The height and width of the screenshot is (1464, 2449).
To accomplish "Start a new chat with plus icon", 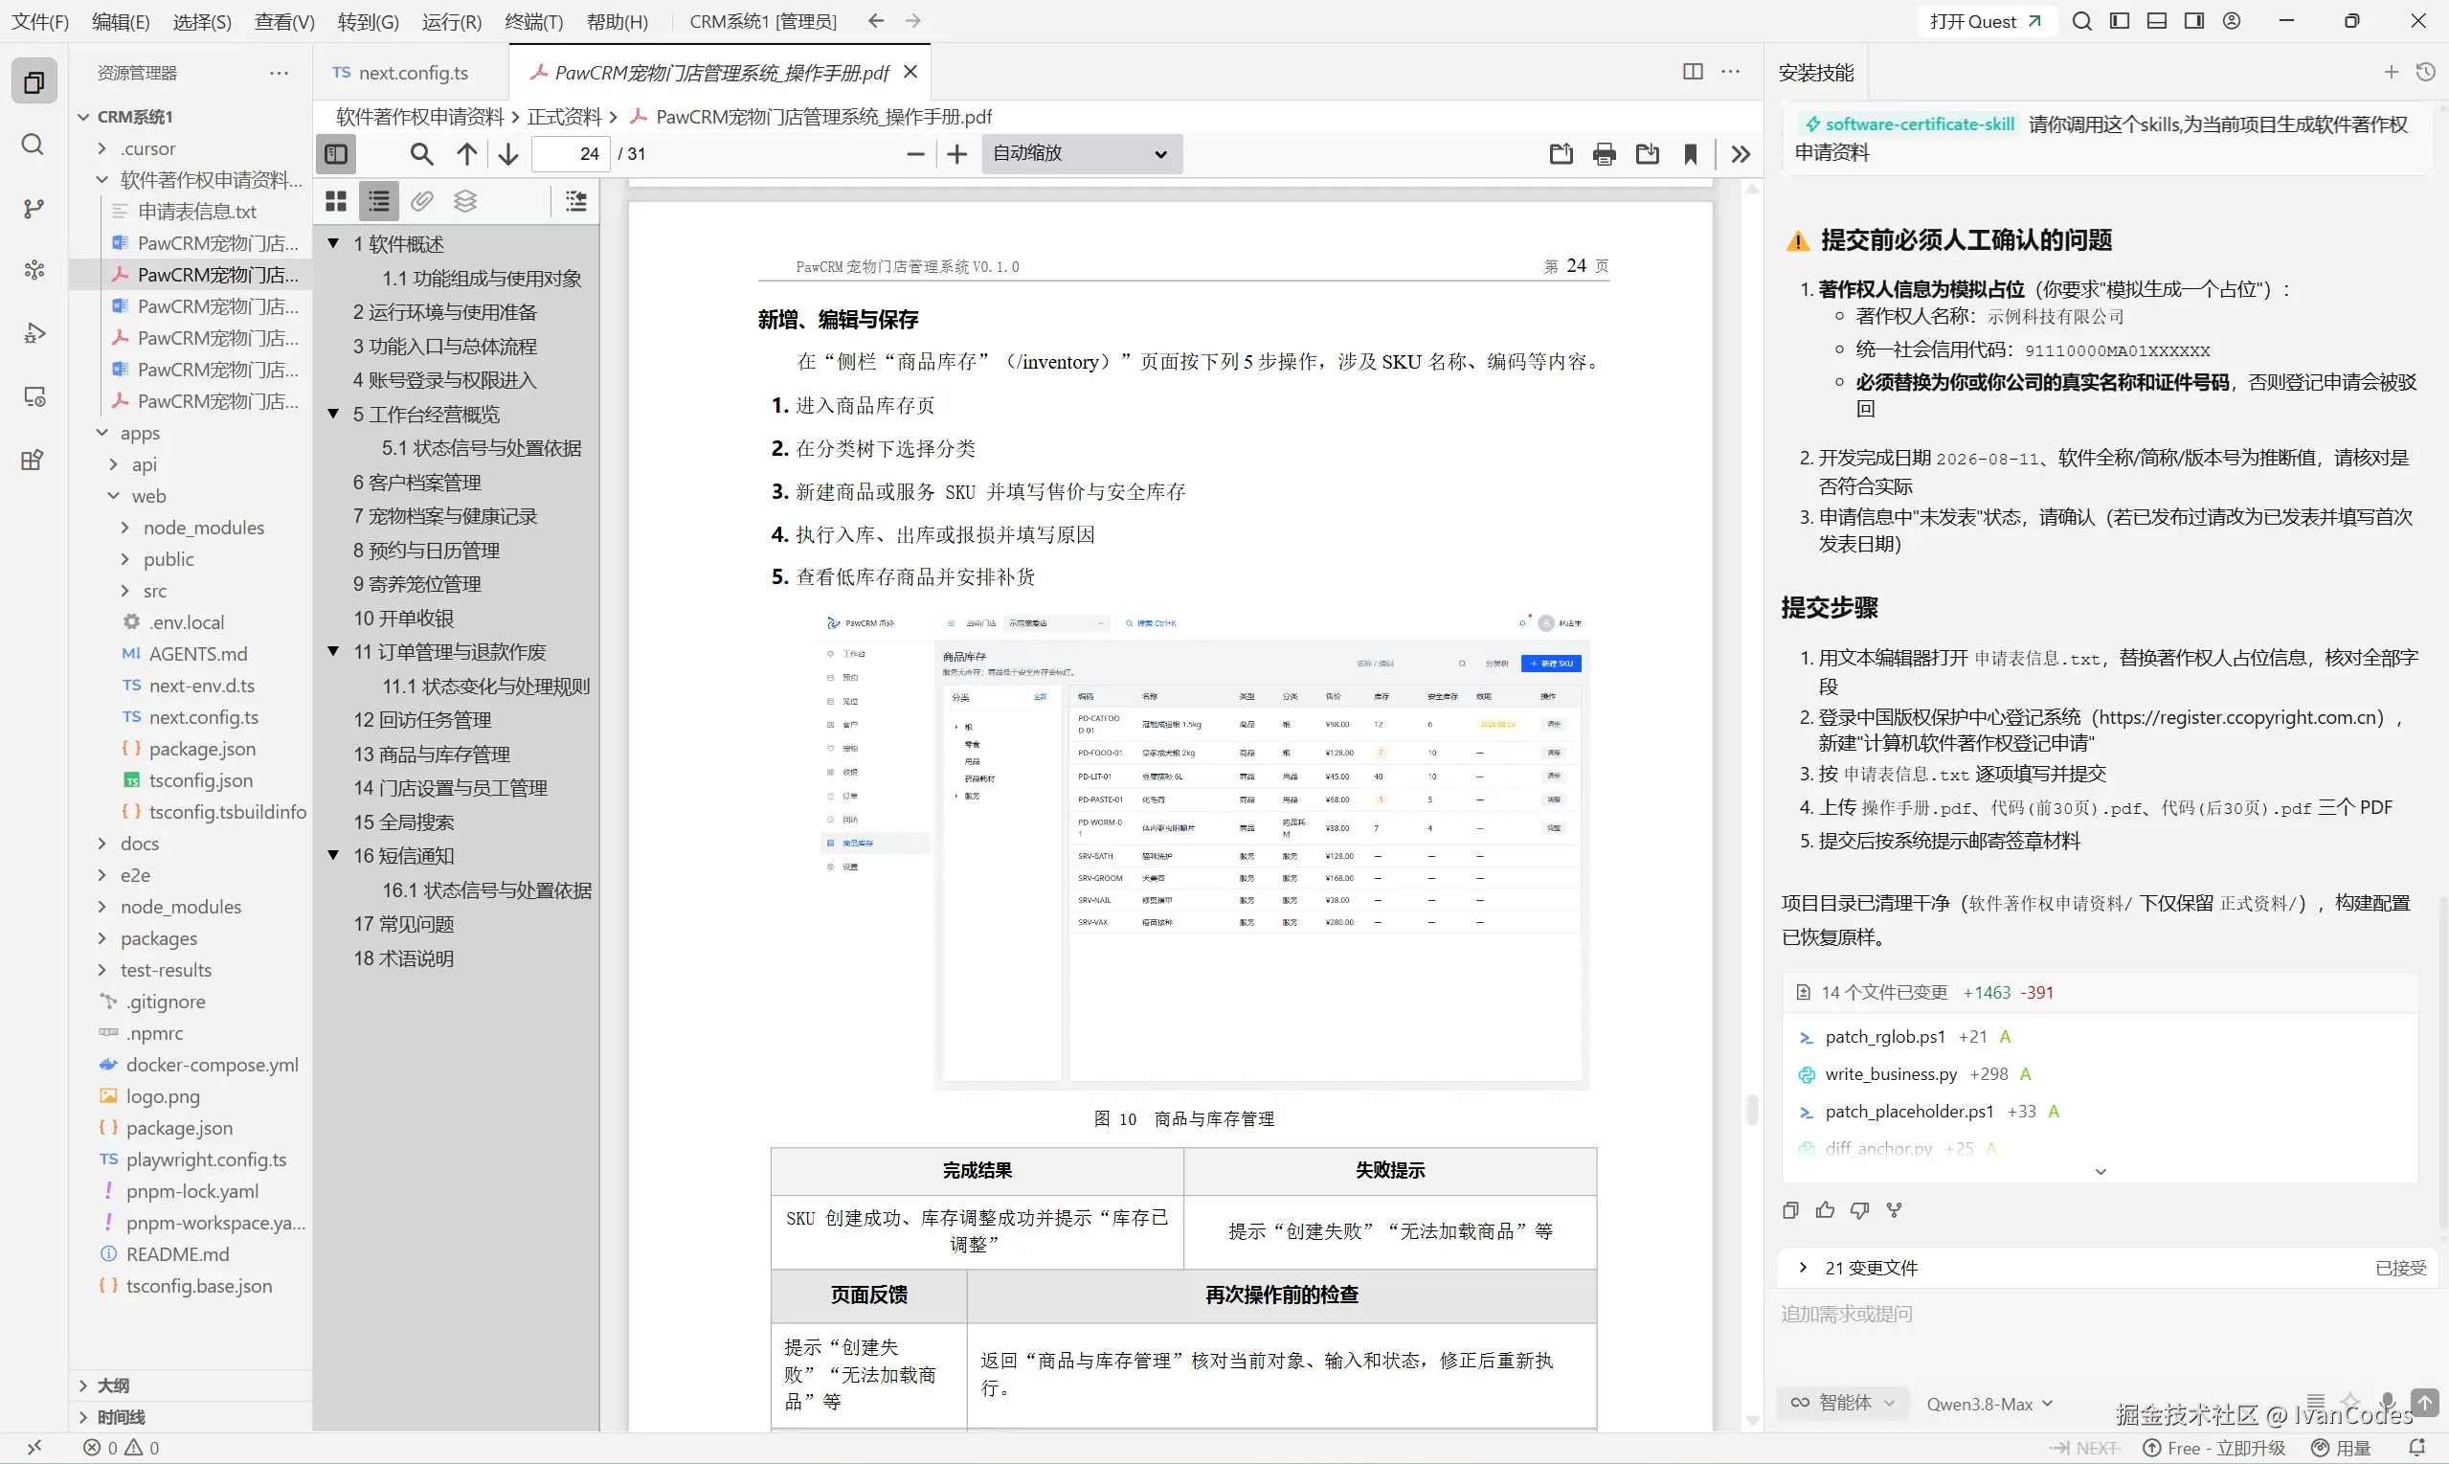I will coord(2391,72).
